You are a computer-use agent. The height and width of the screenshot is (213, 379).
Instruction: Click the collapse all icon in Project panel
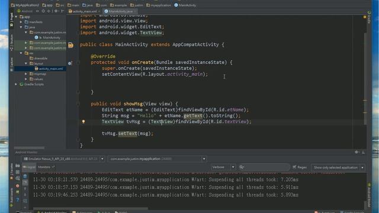click(49, 11)
